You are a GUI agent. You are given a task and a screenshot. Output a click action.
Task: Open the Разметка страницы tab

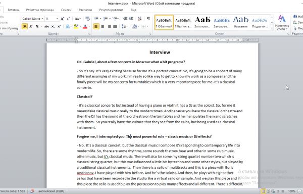point(40,10)
